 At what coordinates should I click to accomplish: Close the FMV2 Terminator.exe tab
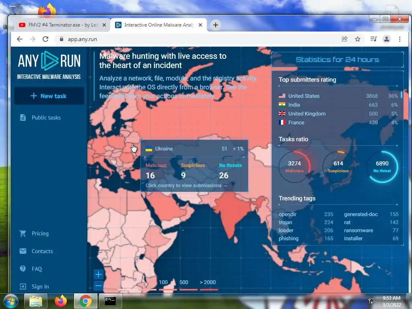pos(104,25)
